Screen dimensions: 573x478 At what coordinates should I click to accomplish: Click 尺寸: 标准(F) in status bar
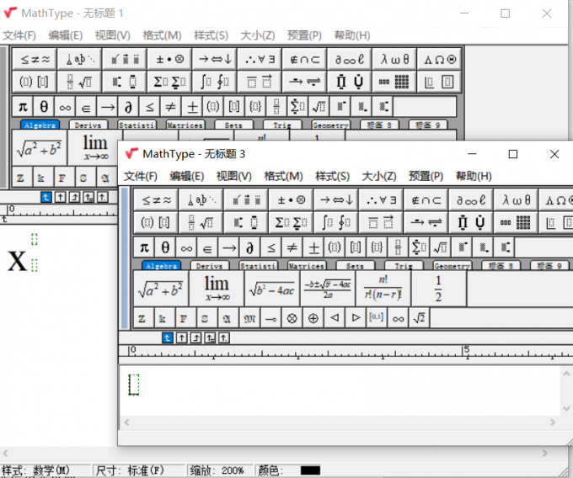click(130, 470)
